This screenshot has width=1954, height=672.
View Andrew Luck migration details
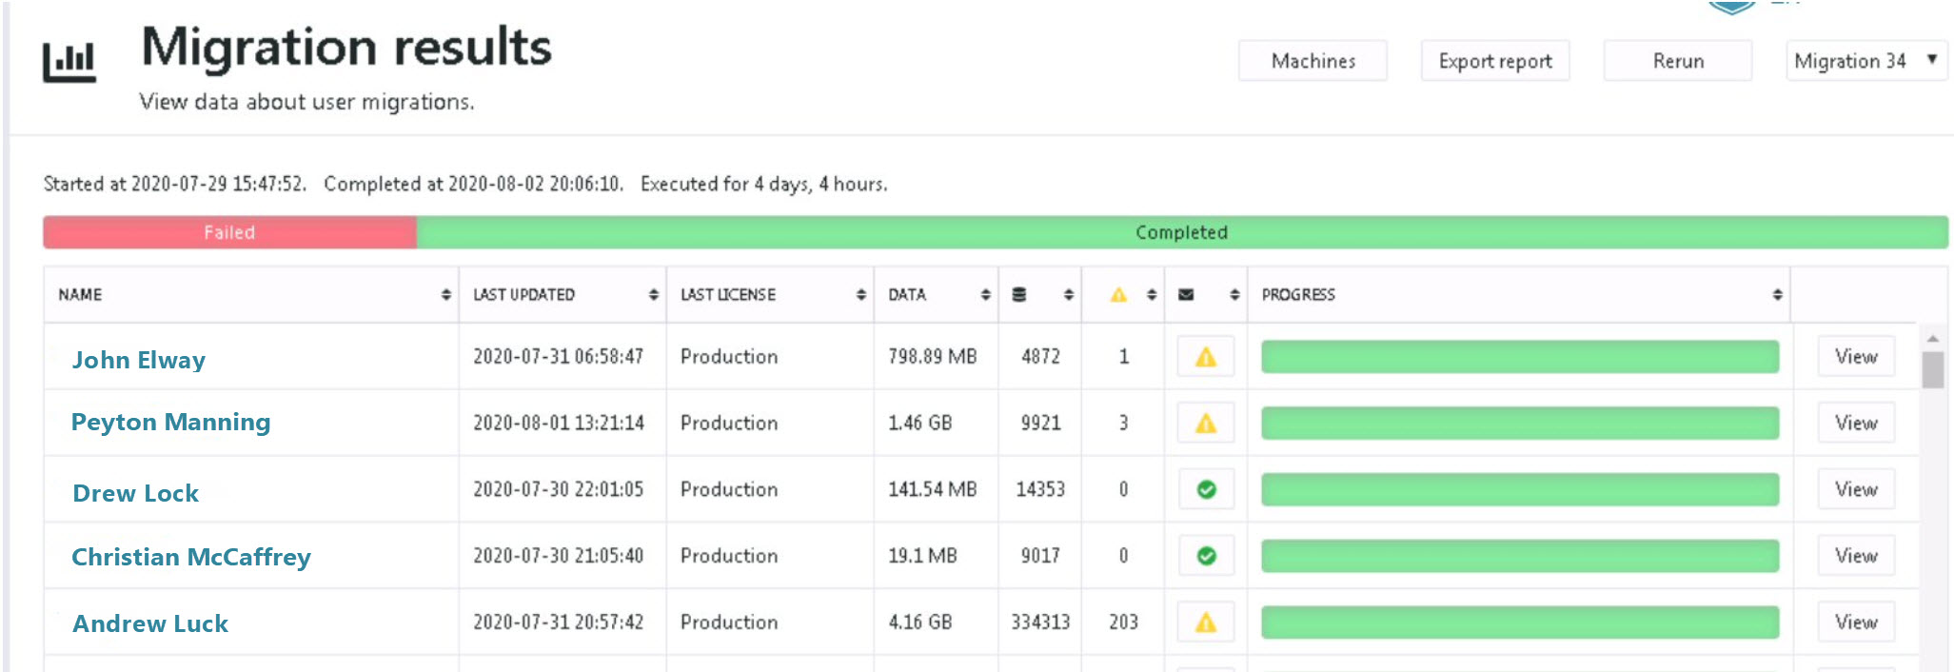(1856, 623)
